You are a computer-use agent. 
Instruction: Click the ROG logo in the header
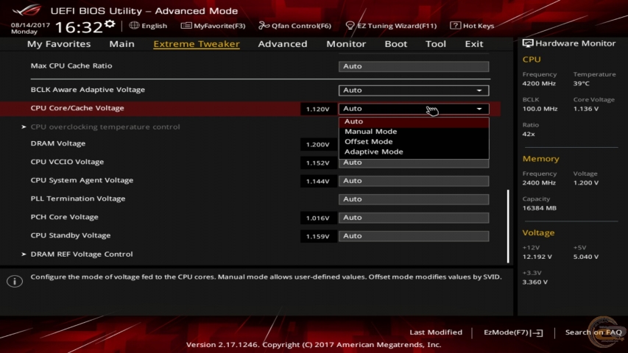coord(27,10)
